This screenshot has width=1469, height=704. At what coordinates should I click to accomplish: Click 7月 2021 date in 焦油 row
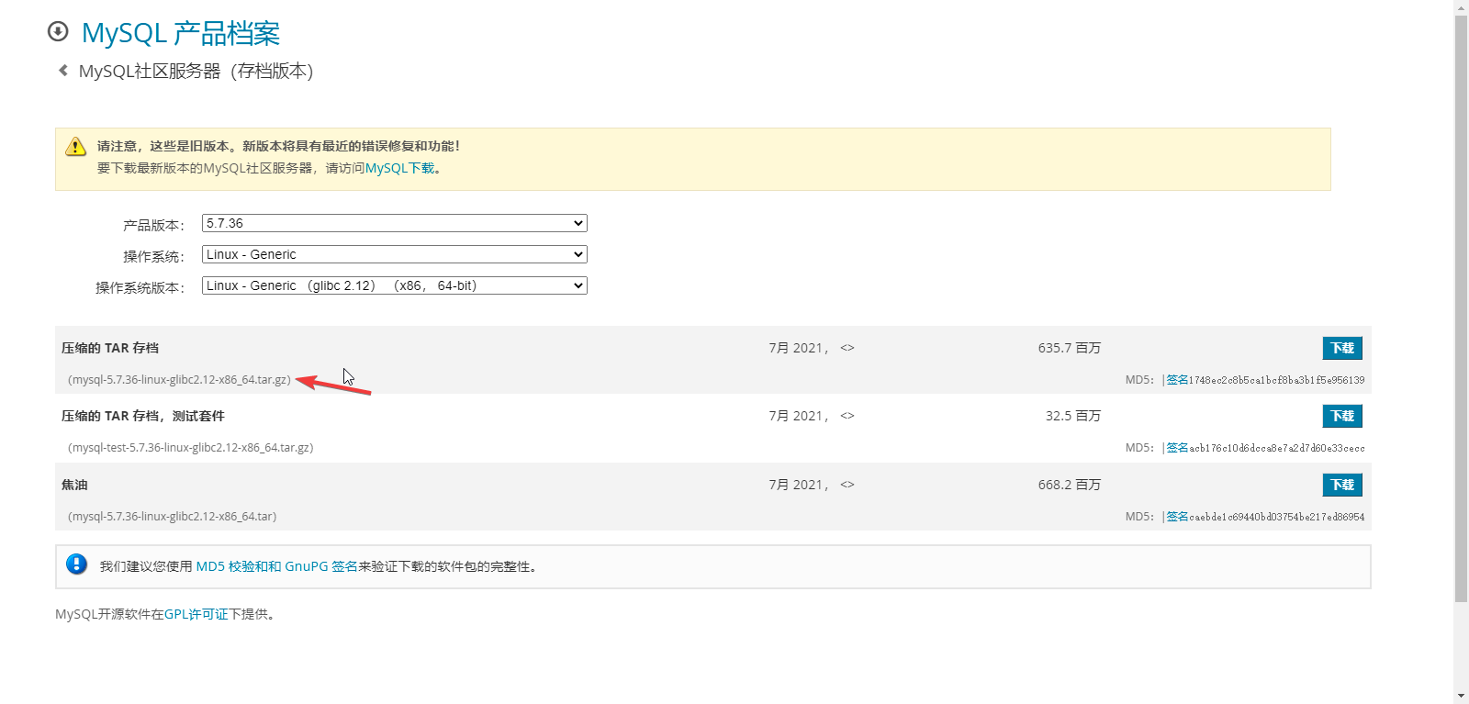tap(799, 485)
